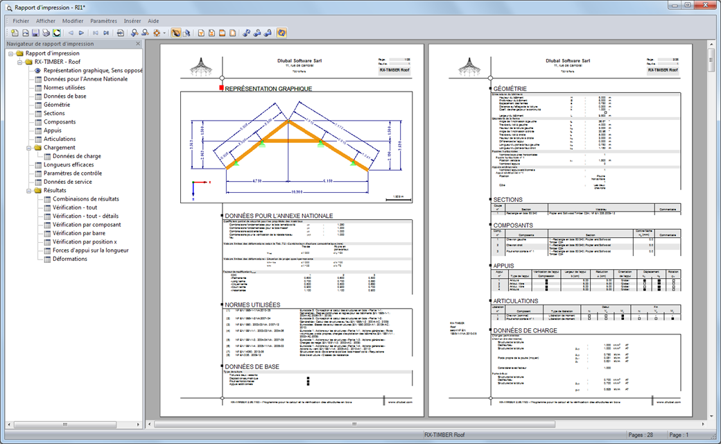
Task: Jump to the last report page
Action: (x=105, y=33)
